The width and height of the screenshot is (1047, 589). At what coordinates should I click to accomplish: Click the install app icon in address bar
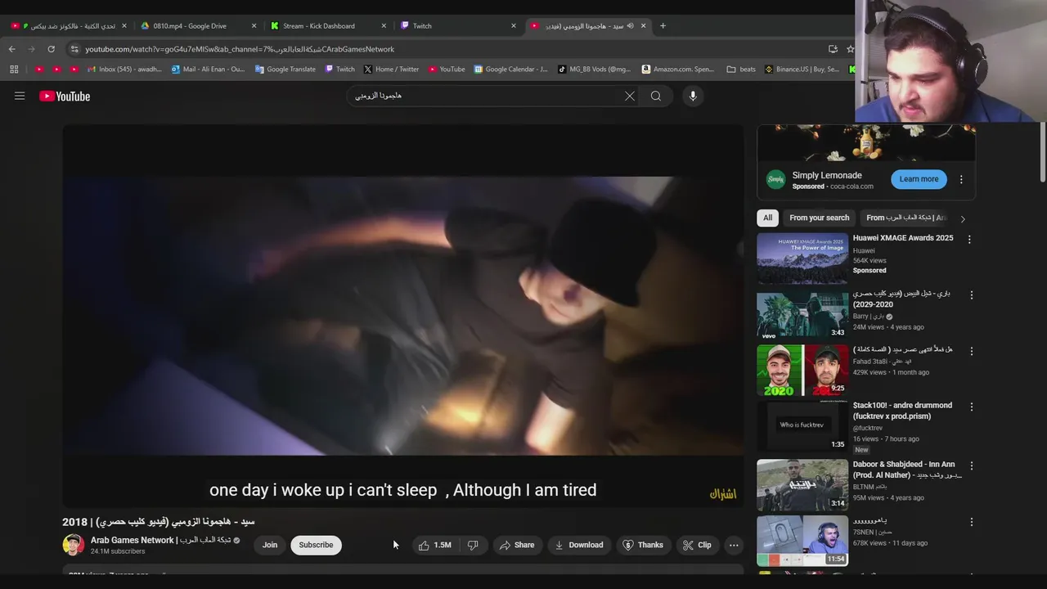click(833, 49)
